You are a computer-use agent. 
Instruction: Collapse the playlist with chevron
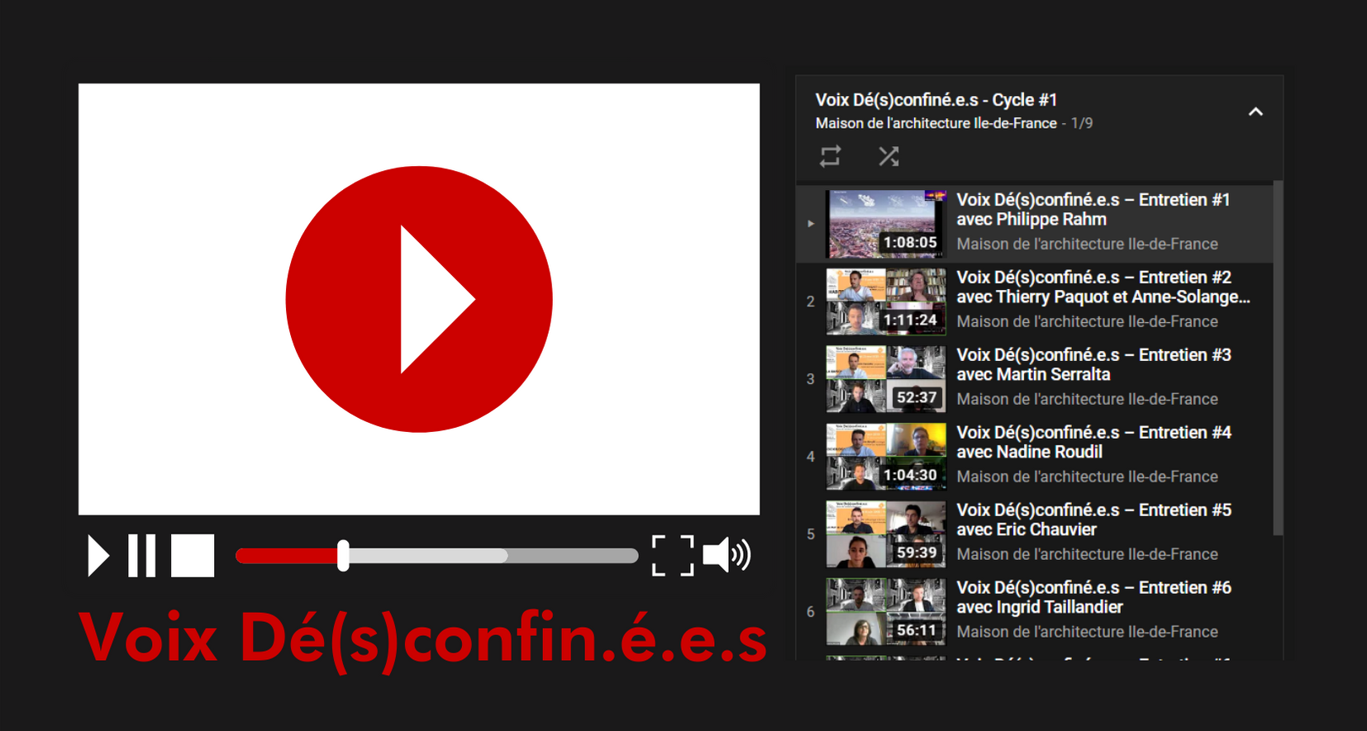pos(1255,112)
